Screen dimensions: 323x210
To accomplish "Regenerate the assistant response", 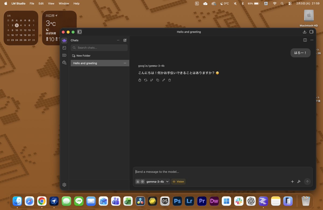I will coord(146,80).
